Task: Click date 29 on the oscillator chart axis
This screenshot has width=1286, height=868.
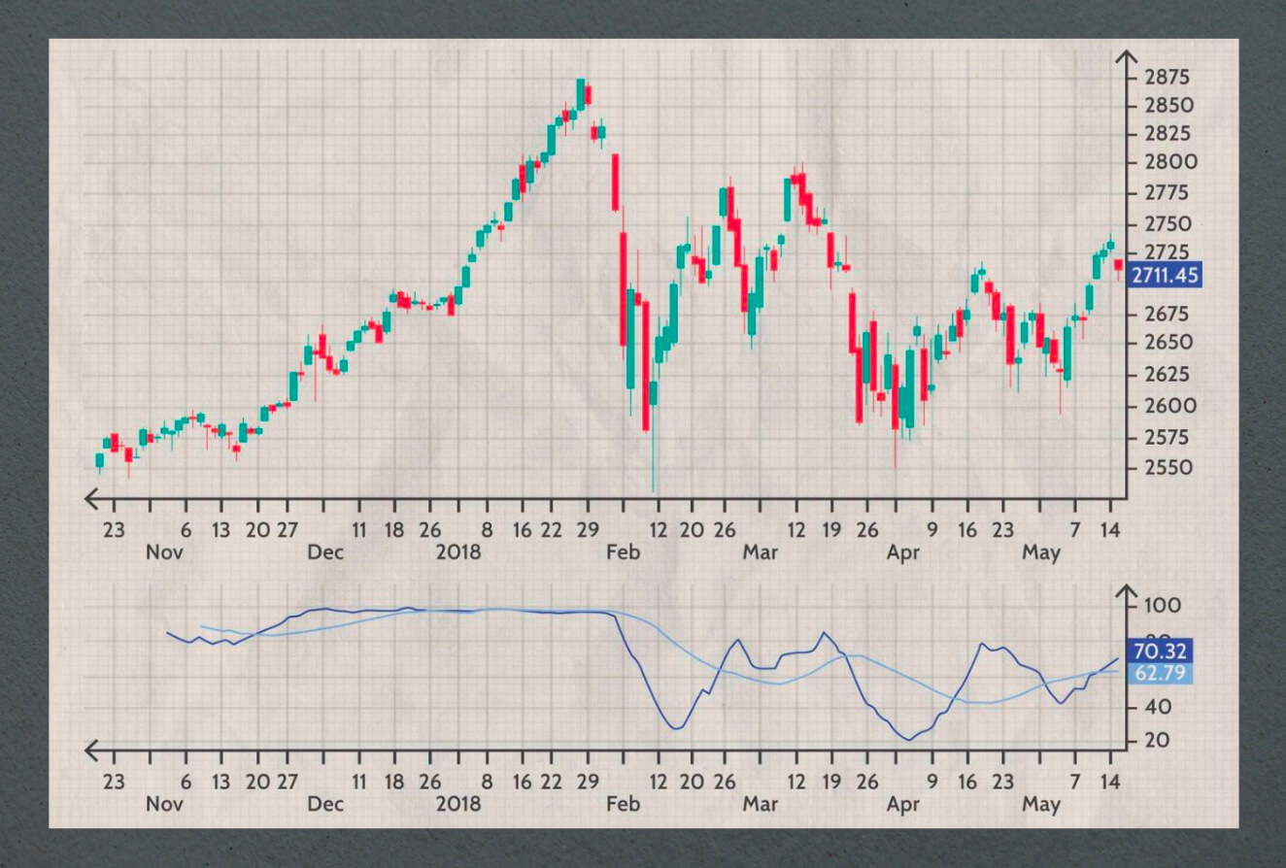Action: tap(587, 782)
